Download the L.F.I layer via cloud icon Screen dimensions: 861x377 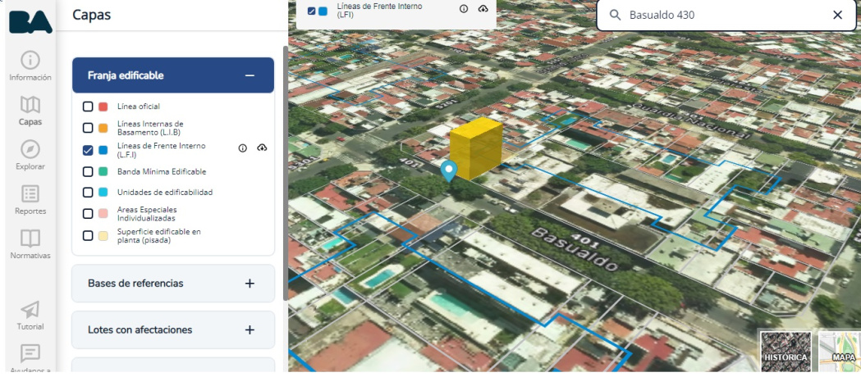[262, 148]
